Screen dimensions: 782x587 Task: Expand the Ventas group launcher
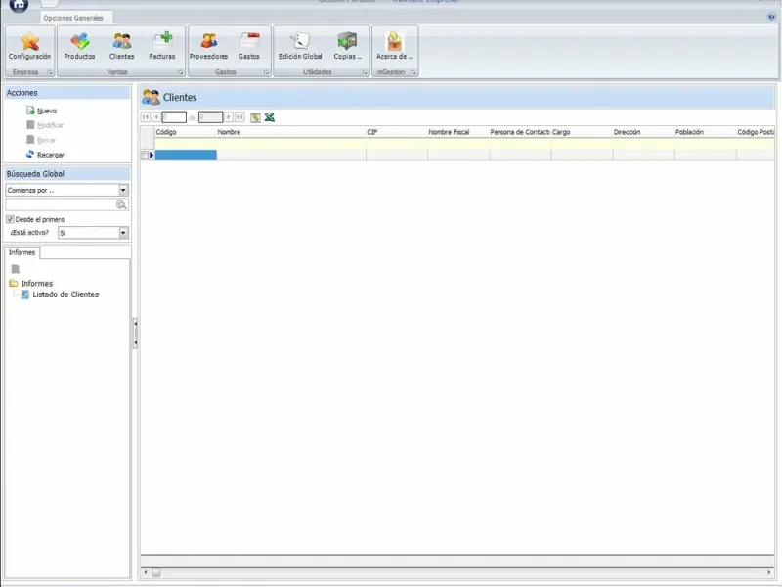point(180,72)
